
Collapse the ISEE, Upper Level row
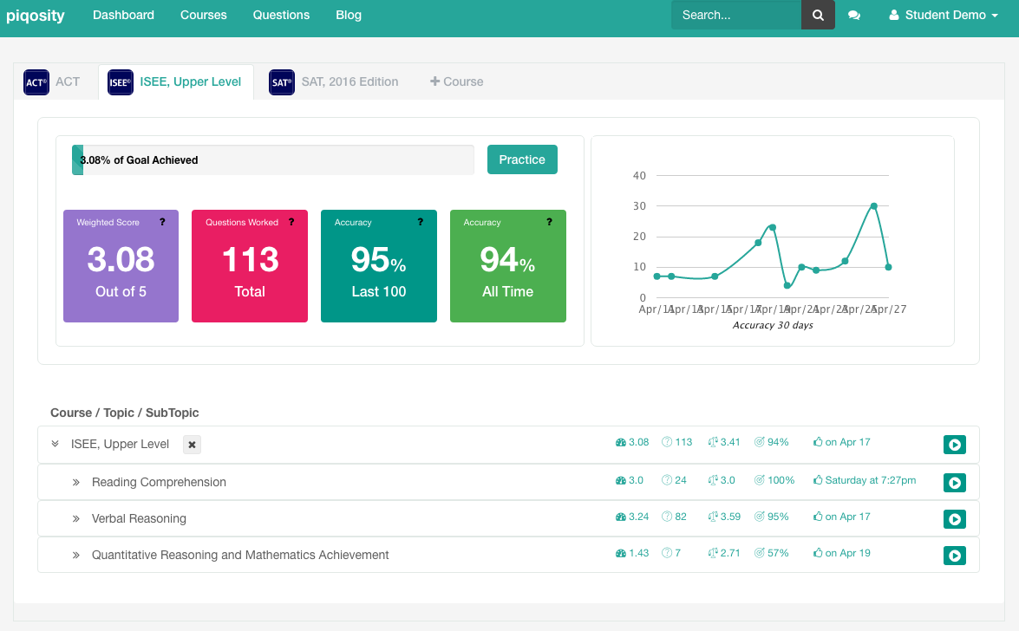(x=56, y=444)
